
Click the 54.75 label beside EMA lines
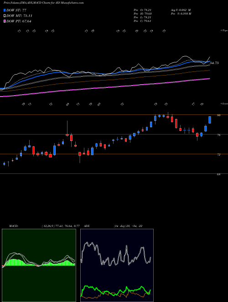click(214, 63)
